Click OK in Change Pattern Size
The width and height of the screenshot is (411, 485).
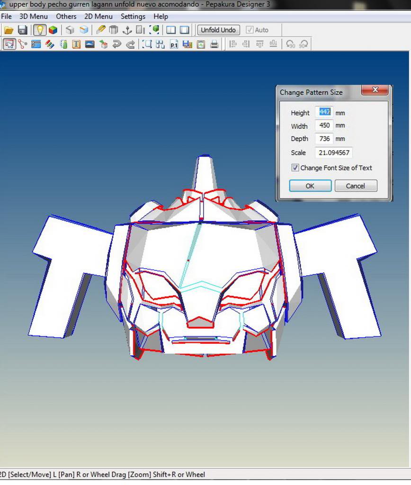pyautogui.click(x=310, y=186)
